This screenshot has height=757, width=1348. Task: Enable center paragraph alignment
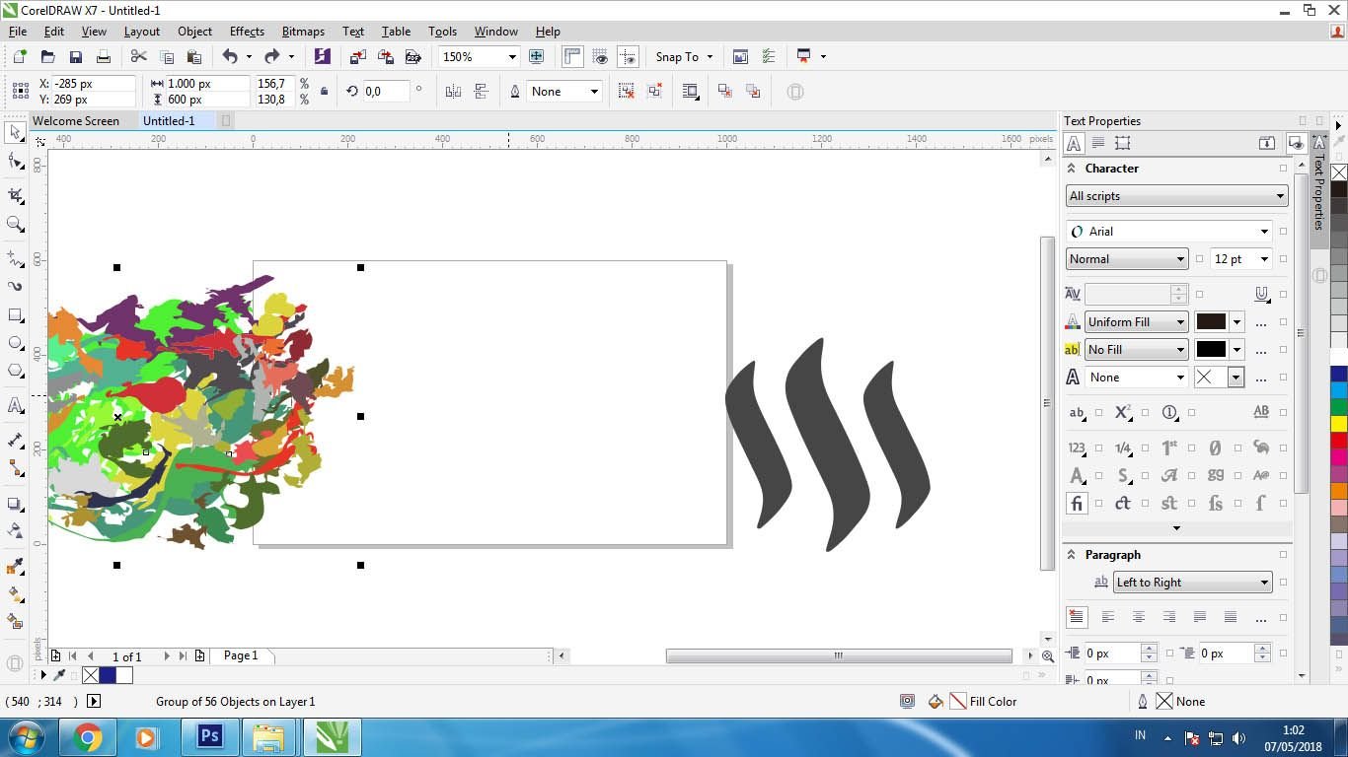(1139, 617)
